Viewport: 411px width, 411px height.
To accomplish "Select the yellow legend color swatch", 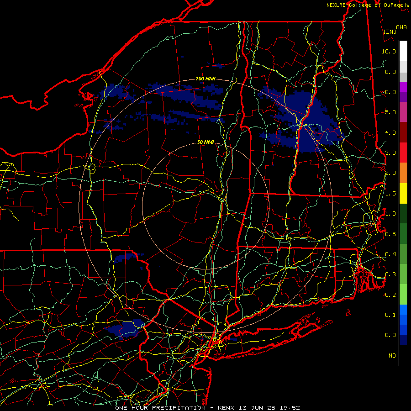I will (x=403, y=194).
